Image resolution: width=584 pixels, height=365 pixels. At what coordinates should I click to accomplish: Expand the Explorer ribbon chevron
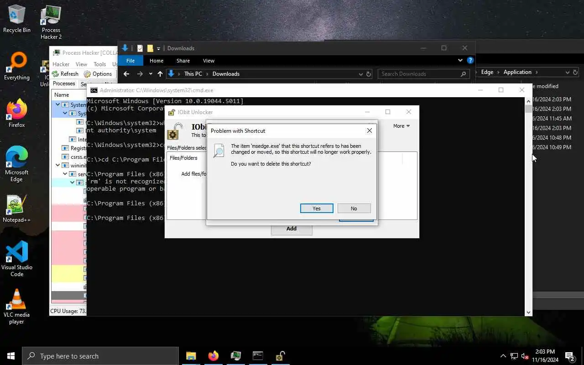coord(460,60)
